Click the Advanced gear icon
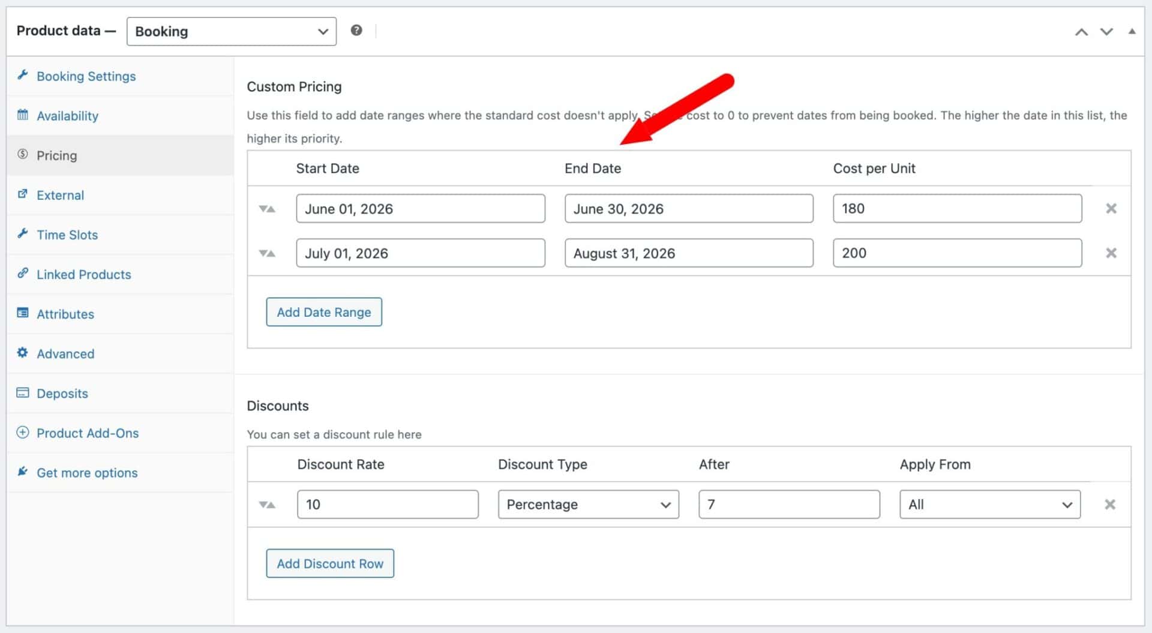 (23, 352)
